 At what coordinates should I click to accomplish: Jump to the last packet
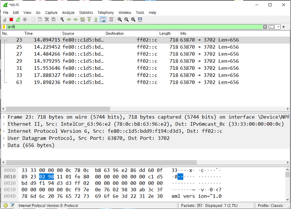coord(96,20)
